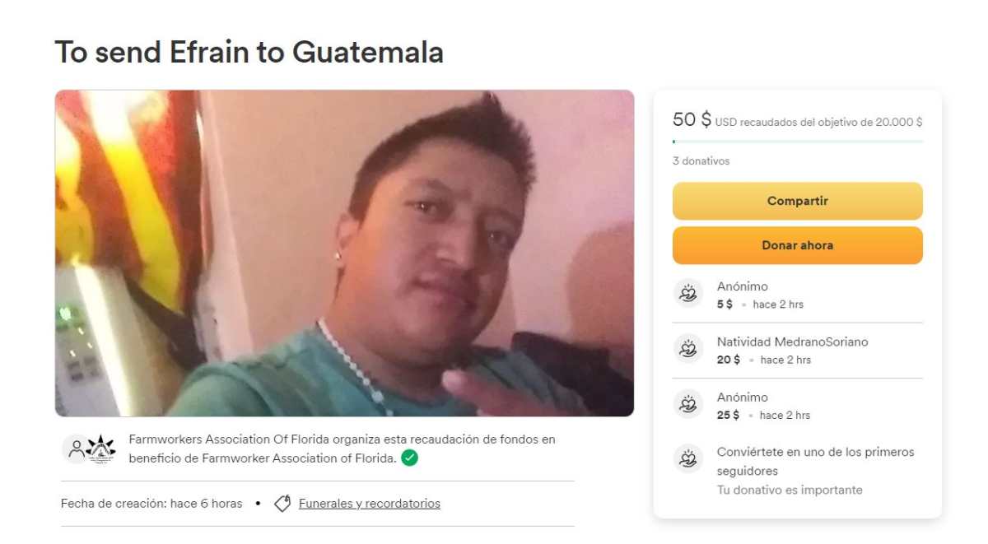Screen dimensions: 988x544
Task: Open the Funerales y recordatorios category link
Action: click(369, 504)
